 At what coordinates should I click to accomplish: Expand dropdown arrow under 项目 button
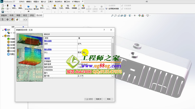pos(14,12)
